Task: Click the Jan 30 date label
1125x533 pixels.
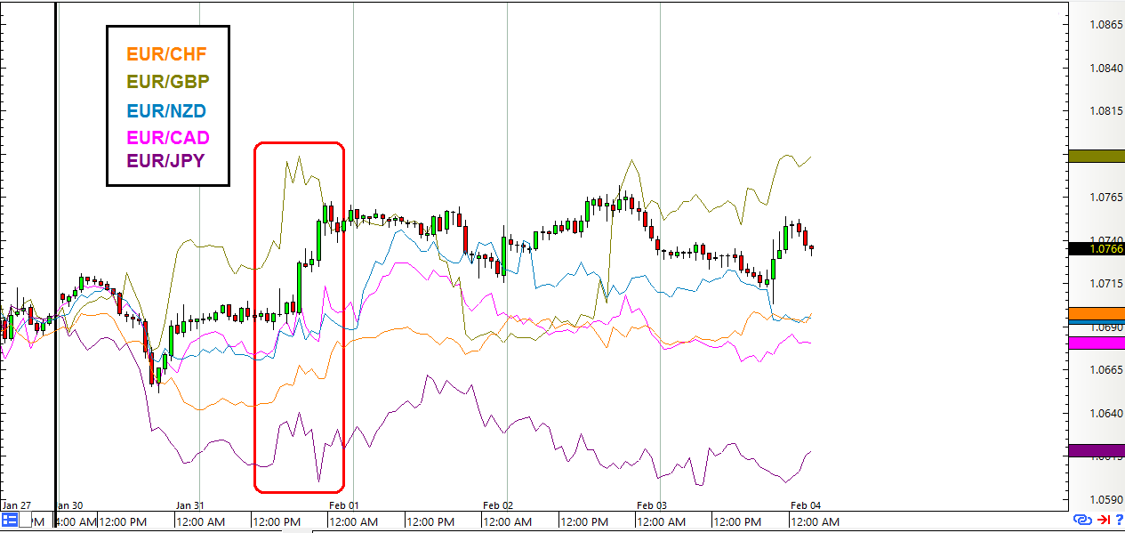Action: [x=70, y=505]
